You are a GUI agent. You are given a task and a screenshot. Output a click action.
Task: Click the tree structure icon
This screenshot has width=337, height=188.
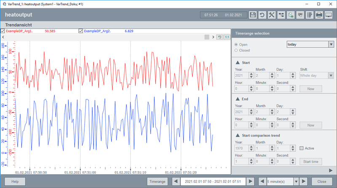click(x=281, y=15)
